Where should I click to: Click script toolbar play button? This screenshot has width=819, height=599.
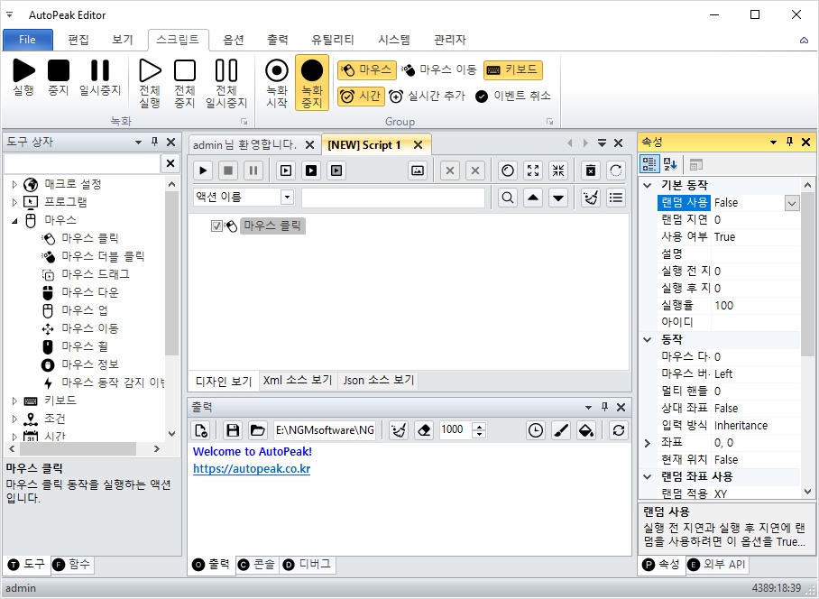pyautogui.click(x=203, y=170)
